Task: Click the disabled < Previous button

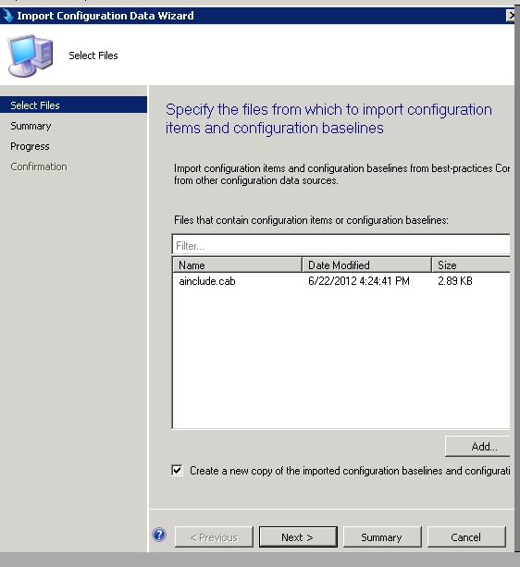Action: pos(214,537)
